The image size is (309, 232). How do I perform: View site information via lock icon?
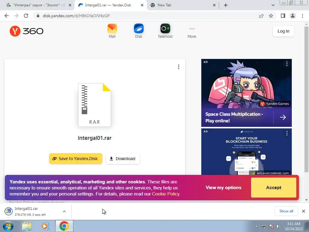click(38, 16)
